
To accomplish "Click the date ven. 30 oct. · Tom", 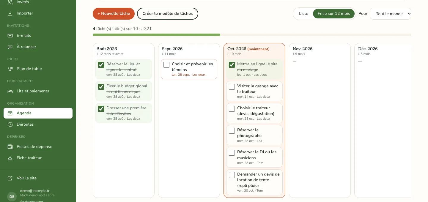I will coord(250,191).
